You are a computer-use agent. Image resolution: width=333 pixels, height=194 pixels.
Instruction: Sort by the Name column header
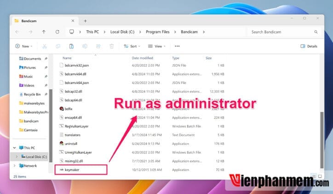click(x=67, y=58)
